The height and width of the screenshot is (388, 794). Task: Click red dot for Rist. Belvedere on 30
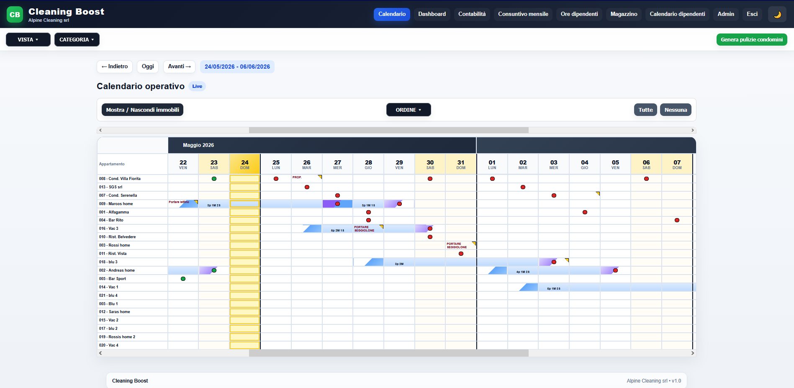click(x=430, y=237)
